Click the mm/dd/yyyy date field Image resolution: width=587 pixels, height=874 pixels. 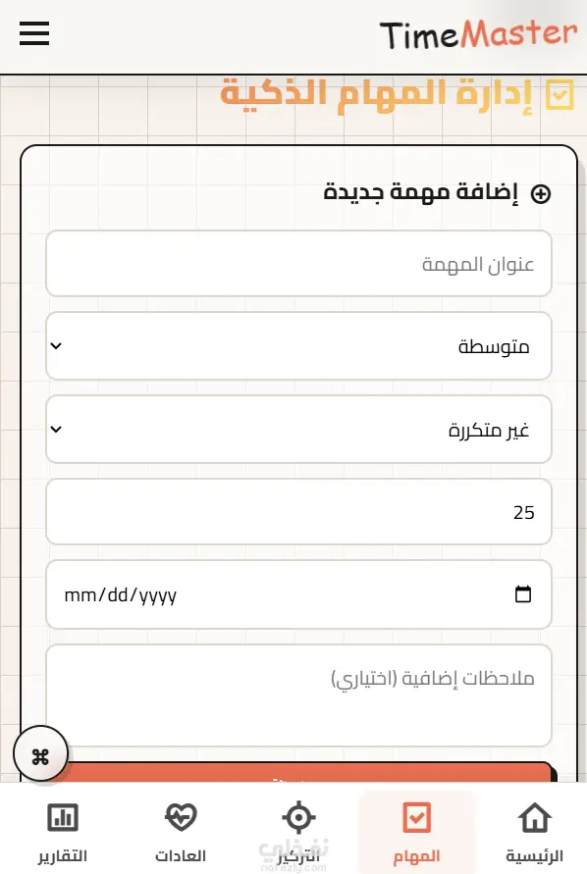(x=298, y=594)
